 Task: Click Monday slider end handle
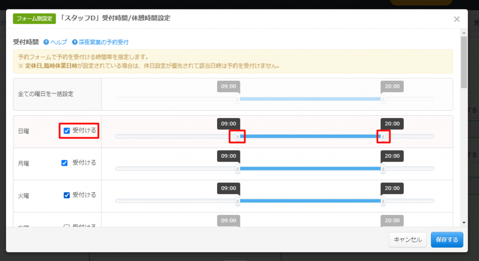point(383,169)
